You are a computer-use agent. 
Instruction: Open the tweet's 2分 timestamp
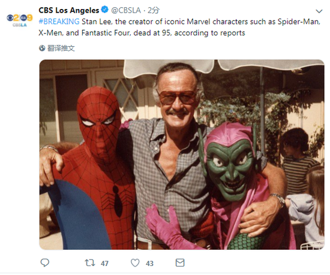[154, 10]
